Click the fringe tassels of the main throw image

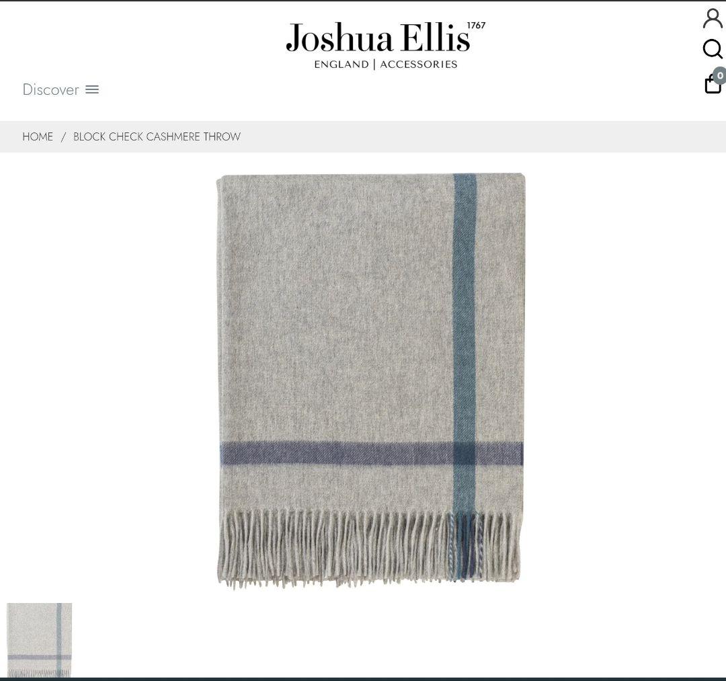[x=368, y=549]
